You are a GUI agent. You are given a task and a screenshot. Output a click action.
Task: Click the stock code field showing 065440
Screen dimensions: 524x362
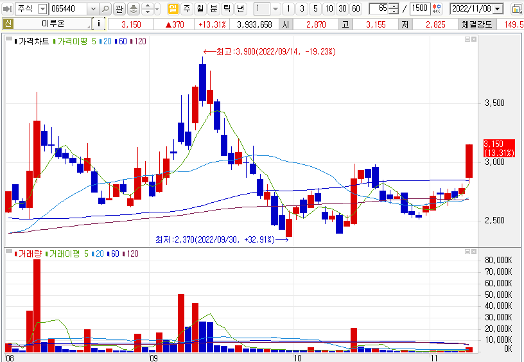click(69, 9)
